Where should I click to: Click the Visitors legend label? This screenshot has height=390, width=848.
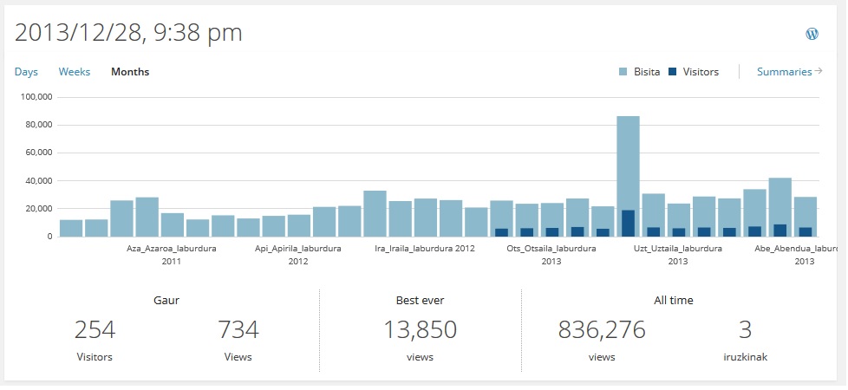coord(701,72)
